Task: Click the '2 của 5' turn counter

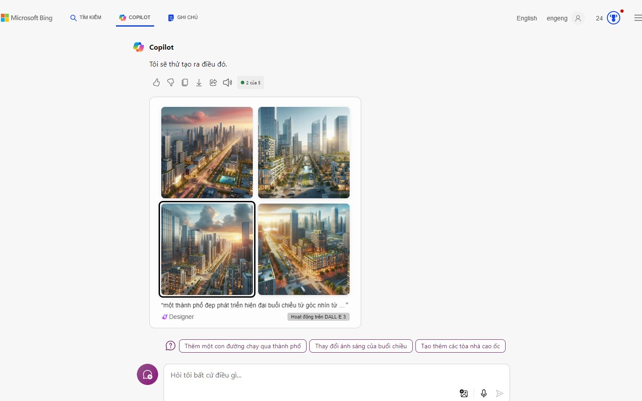Action: [x=251, y=83]
